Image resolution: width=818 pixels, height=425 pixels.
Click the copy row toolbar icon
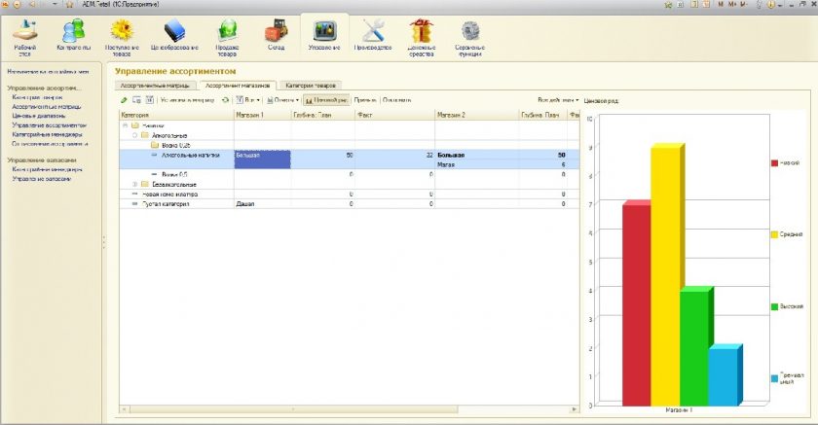(x=136, y=100)
